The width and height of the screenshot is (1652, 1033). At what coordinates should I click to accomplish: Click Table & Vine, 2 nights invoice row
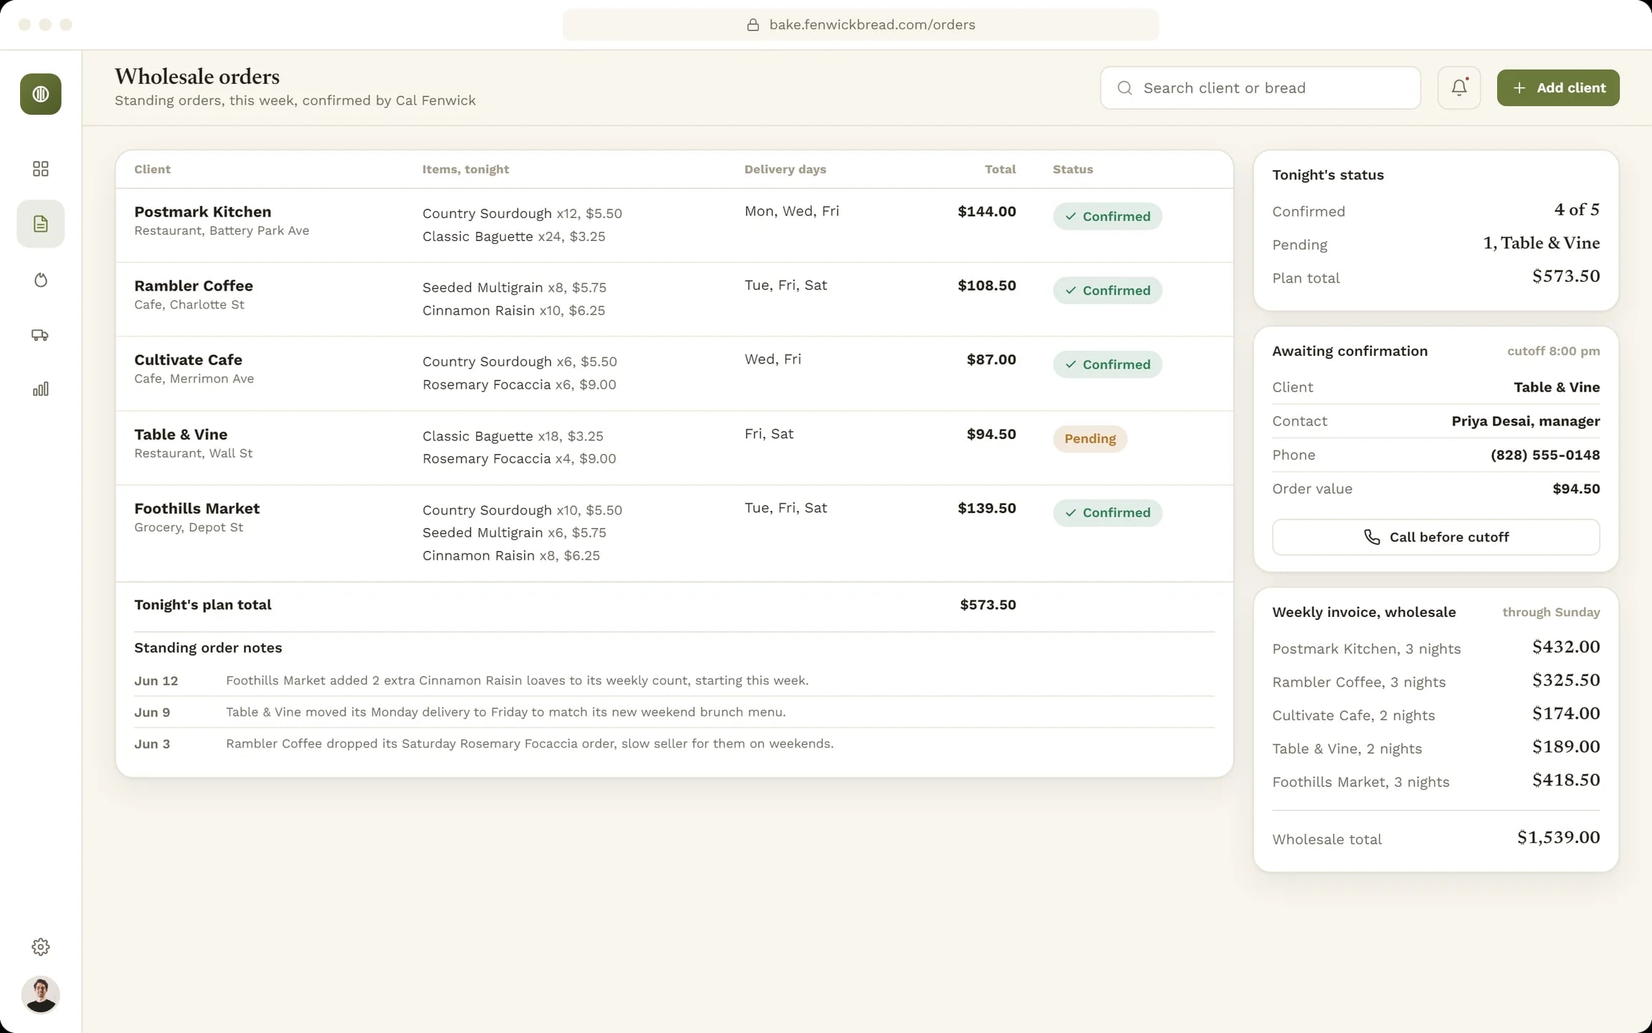click(x=1436, y=747)
